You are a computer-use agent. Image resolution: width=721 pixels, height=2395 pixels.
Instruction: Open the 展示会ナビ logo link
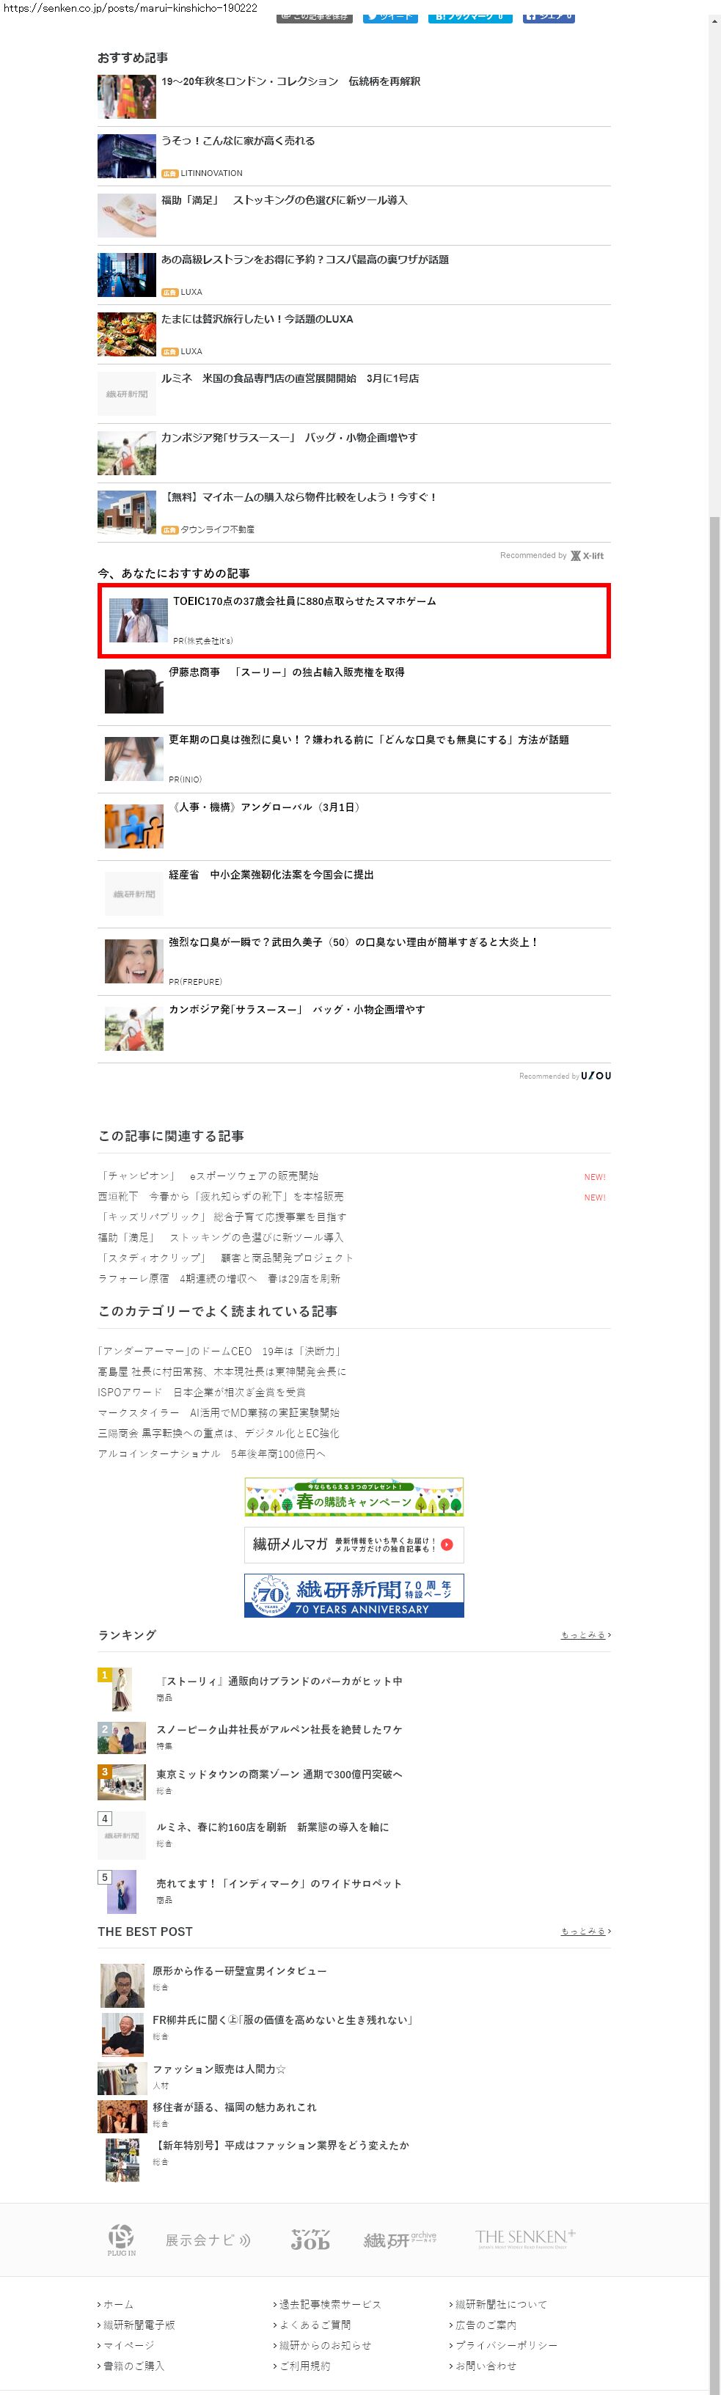208,2240
